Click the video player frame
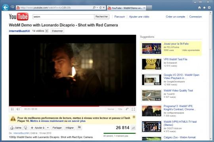Screen dimensions: 214x142 [x=73, y=70]
